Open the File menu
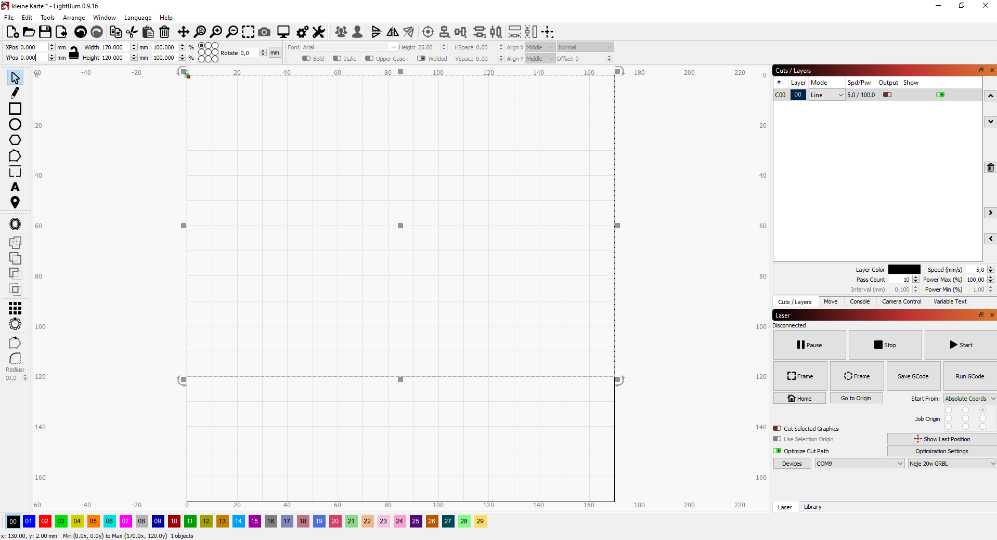Image resolution: width=997 pixels, height=540 pixels. click(x=9, y=18)
